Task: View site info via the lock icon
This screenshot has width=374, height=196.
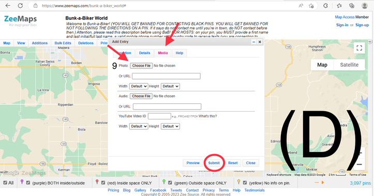Action: [35, 6]
